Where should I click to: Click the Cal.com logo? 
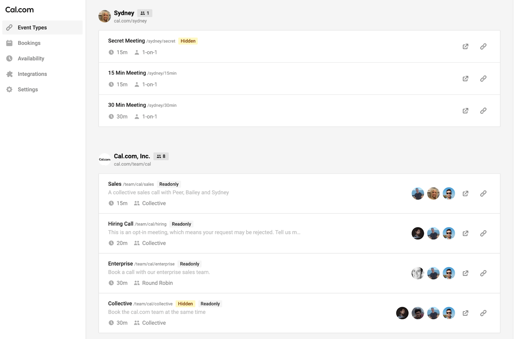point(19,10)
